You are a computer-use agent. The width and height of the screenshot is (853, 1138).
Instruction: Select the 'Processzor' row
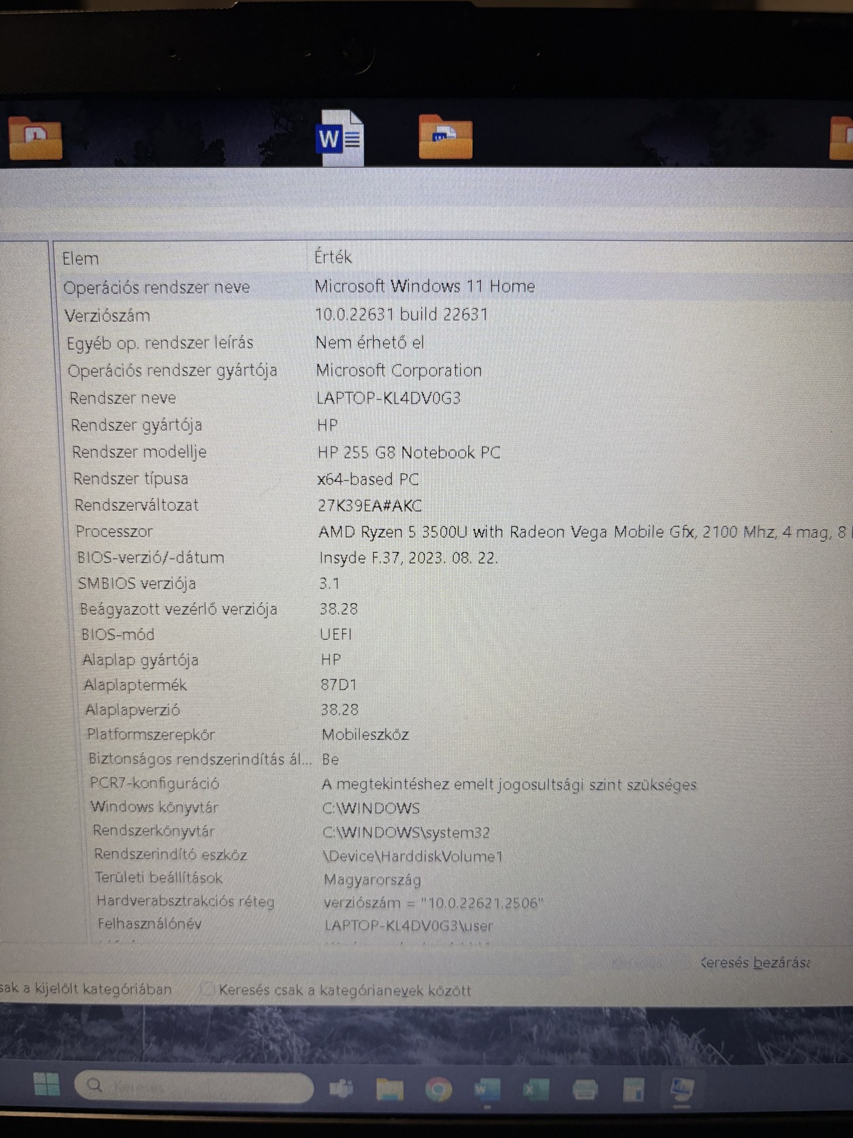(454, 532)
